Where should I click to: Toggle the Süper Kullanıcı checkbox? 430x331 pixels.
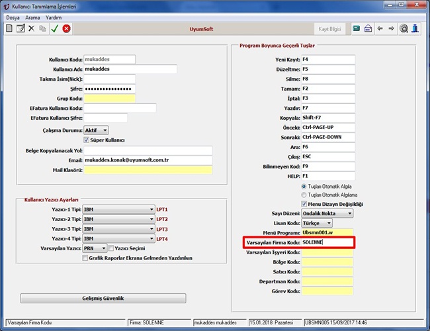(x=87, y=140)
